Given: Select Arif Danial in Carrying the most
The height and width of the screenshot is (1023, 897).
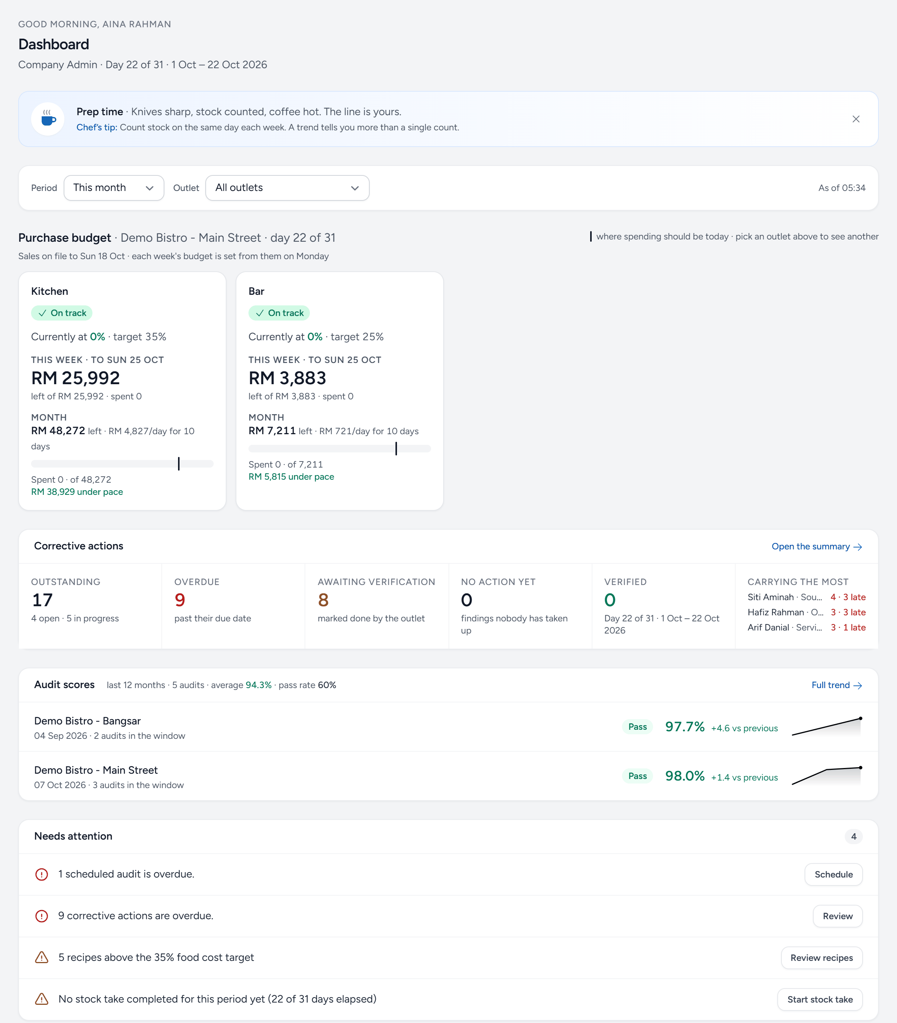Looking at the screenshot, I should pyautogui.click(x=806, y=627).
